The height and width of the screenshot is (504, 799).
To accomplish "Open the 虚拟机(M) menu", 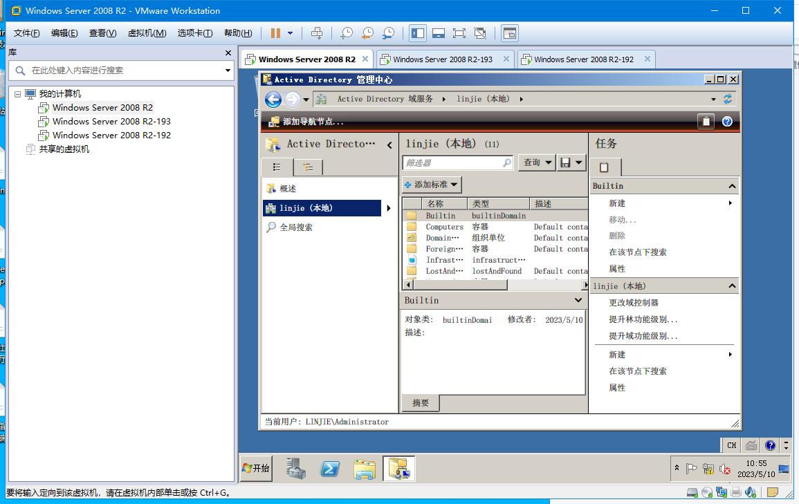I will click(x=147, y=33).
